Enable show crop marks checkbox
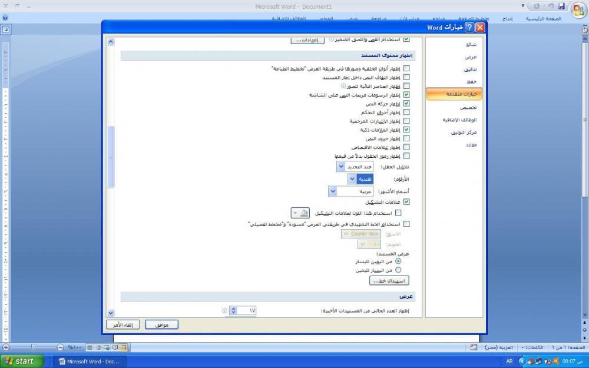The image size is (589, 368). (x=406, y=147)
